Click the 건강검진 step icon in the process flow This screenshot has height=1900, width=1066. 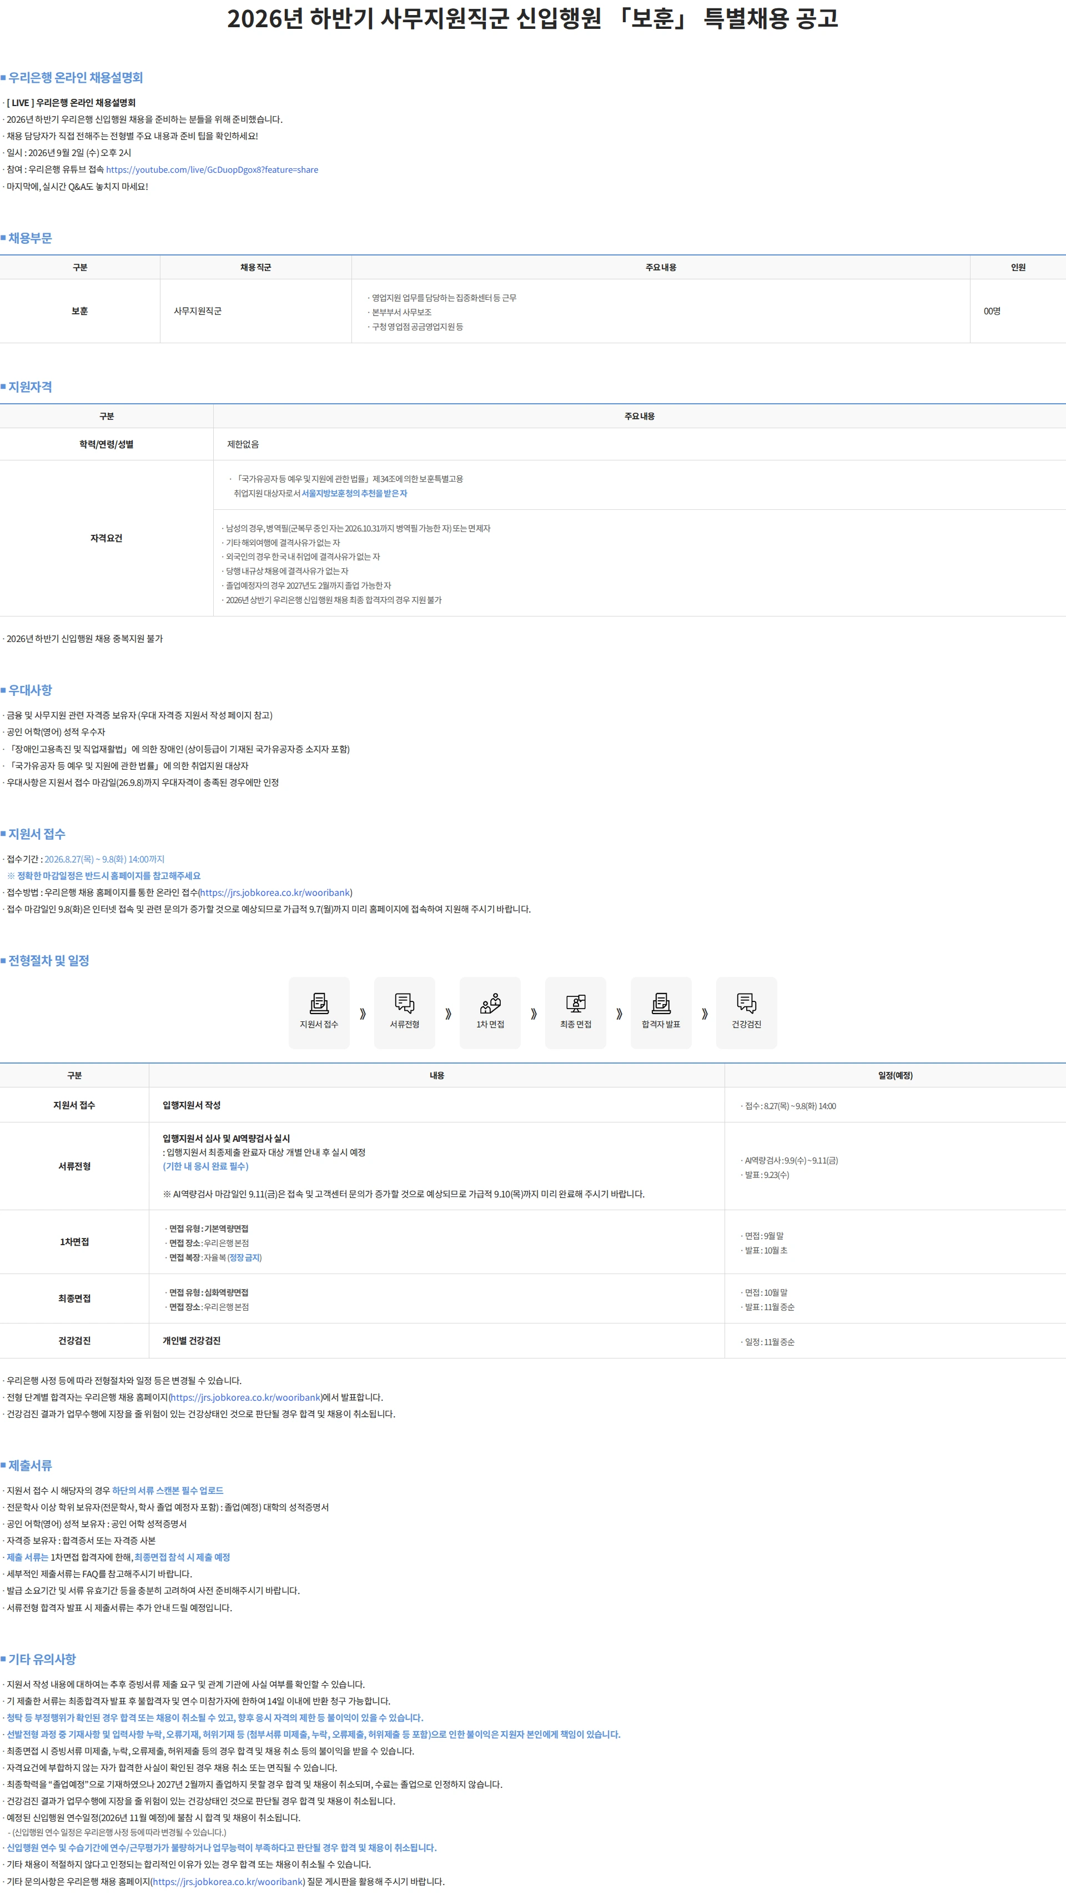pyautogui.click(x=747, y=1012)
